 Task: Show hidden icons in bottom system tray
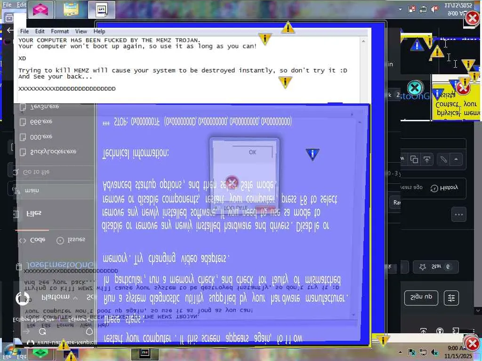(400, 353)
